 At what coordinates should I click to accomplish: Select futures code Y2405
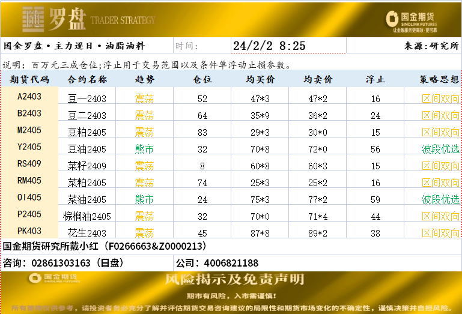pyautogui.click(x=29, y=146)
